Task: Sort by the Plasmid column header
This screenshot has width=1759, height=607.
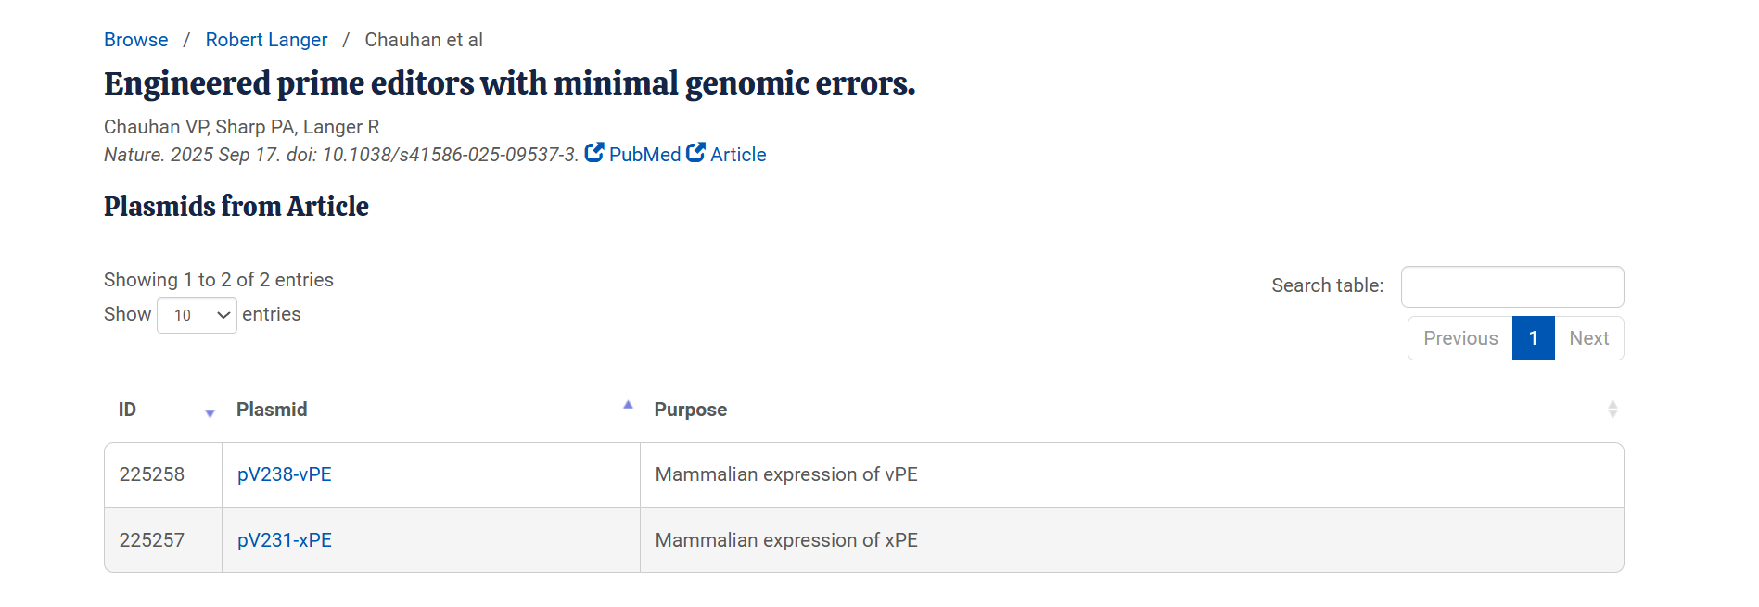Action: coord(272,410)
